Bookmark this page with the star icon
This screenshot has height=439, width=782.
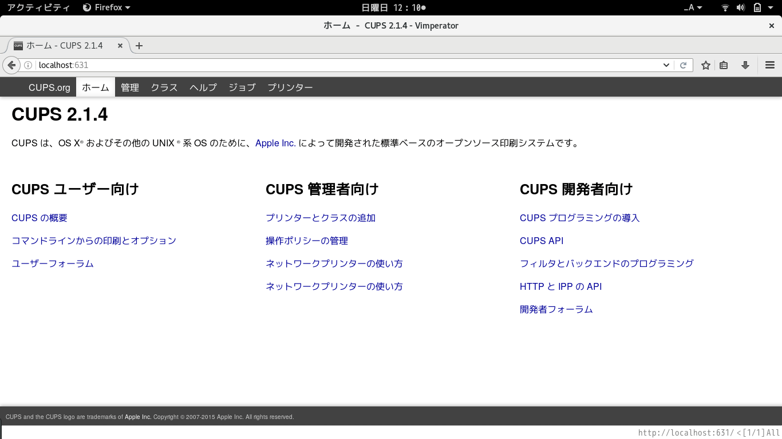tap(706, 65)
